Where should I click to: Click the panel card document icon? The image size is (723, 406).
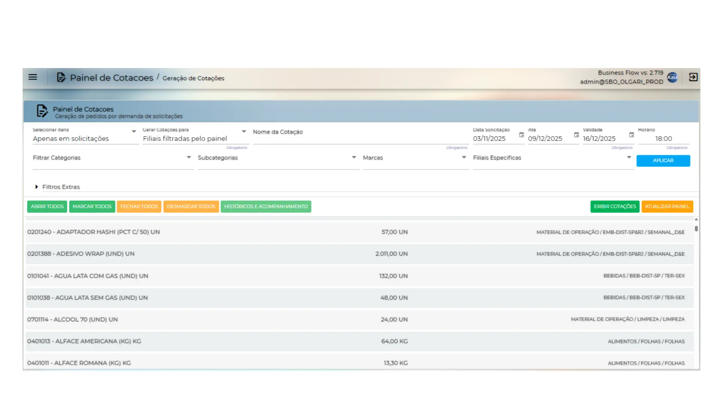tap(42, 111)
